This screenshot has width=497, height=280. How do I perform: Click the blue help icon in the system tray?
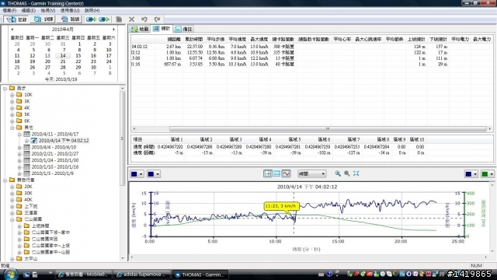329,274
